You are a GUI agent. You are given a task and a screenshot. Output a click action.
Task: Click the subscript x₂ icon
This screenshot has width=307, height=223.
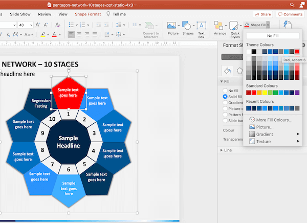[8, 35]
